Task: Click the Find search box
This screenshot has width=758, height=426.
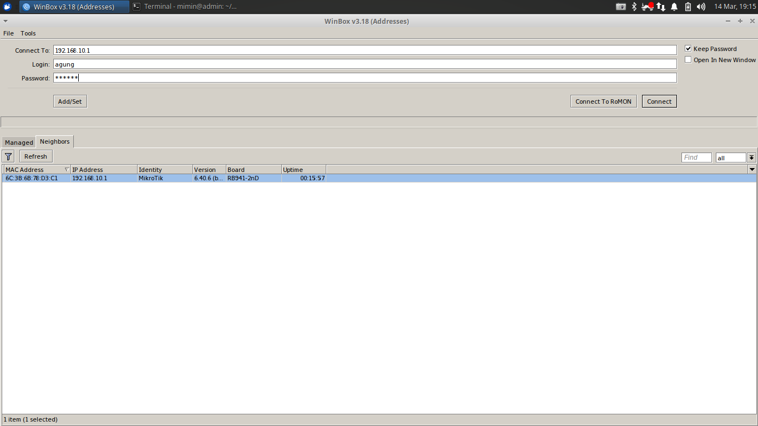Action: click(x=696, y=158)
